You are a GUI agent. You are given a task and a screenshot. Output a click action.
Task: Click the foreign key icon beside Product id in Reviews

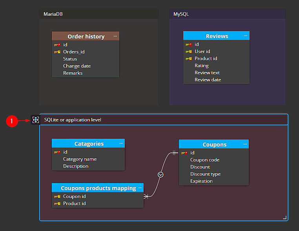point(189,59)
